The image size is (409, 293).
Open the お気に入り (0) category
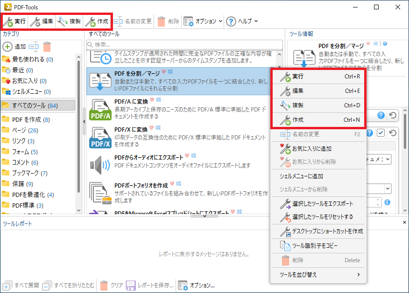[24, 81]
